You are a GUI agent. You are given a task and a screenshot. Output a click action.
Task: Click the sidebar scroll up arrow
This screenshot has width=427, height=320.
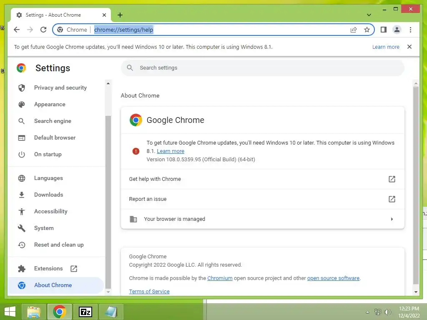point(108,83)
